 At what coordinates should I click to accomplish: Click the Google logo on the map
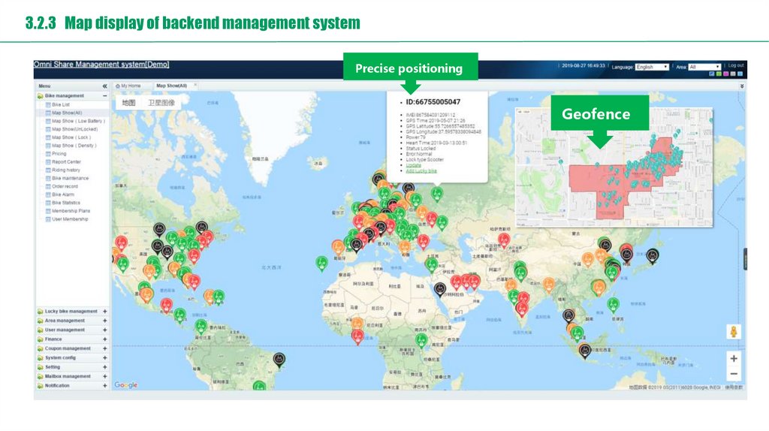tap(126, 385)
